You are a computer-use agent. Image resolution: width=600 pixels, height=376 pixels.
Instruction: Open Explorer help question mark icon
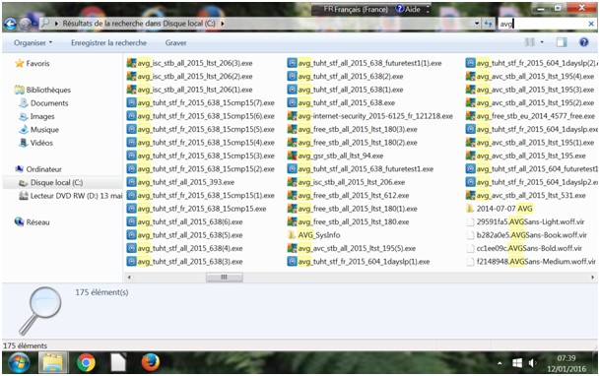click(583, 42)
